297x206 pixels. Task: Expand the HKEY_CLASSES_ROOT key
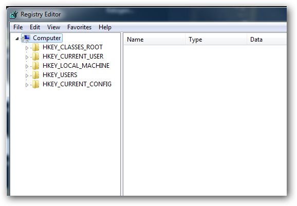click(27, 48)
